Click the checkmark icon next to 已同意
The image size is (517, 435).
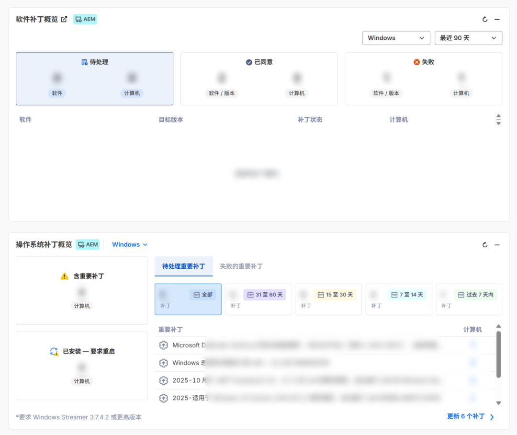[x=249, y=62]
